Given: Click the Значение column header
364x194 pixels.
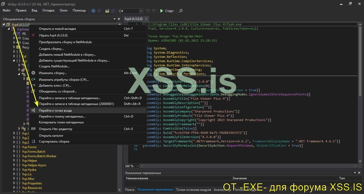Looking at the screenshot, I should point(284,178).
